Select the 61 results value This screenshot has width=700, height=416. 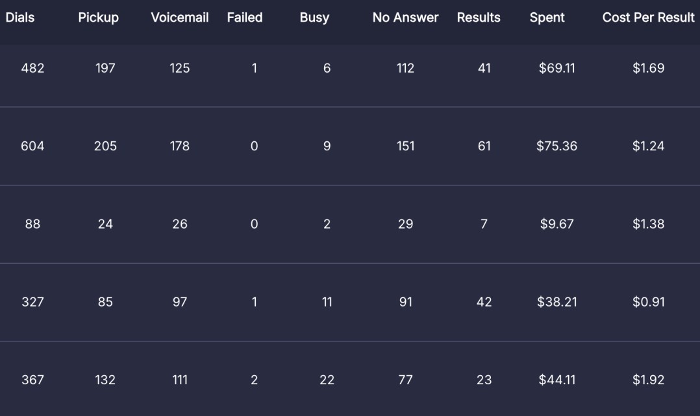tap(484, 146)
